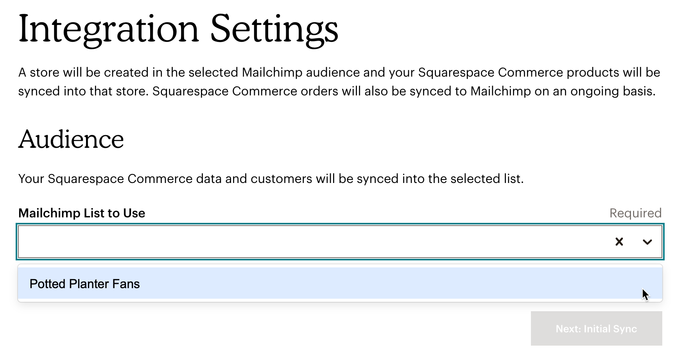Viewport: 692px width, 355px height.
Task: Click the "Audience" section heading
Action: (71, 140)
